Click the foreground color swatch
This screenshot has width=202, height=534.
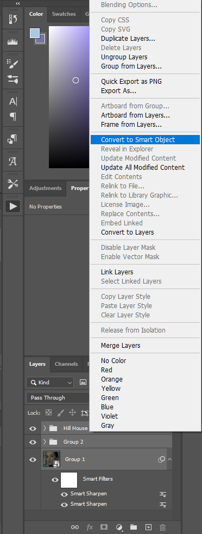pyautogui.click(x=35, y=33)
